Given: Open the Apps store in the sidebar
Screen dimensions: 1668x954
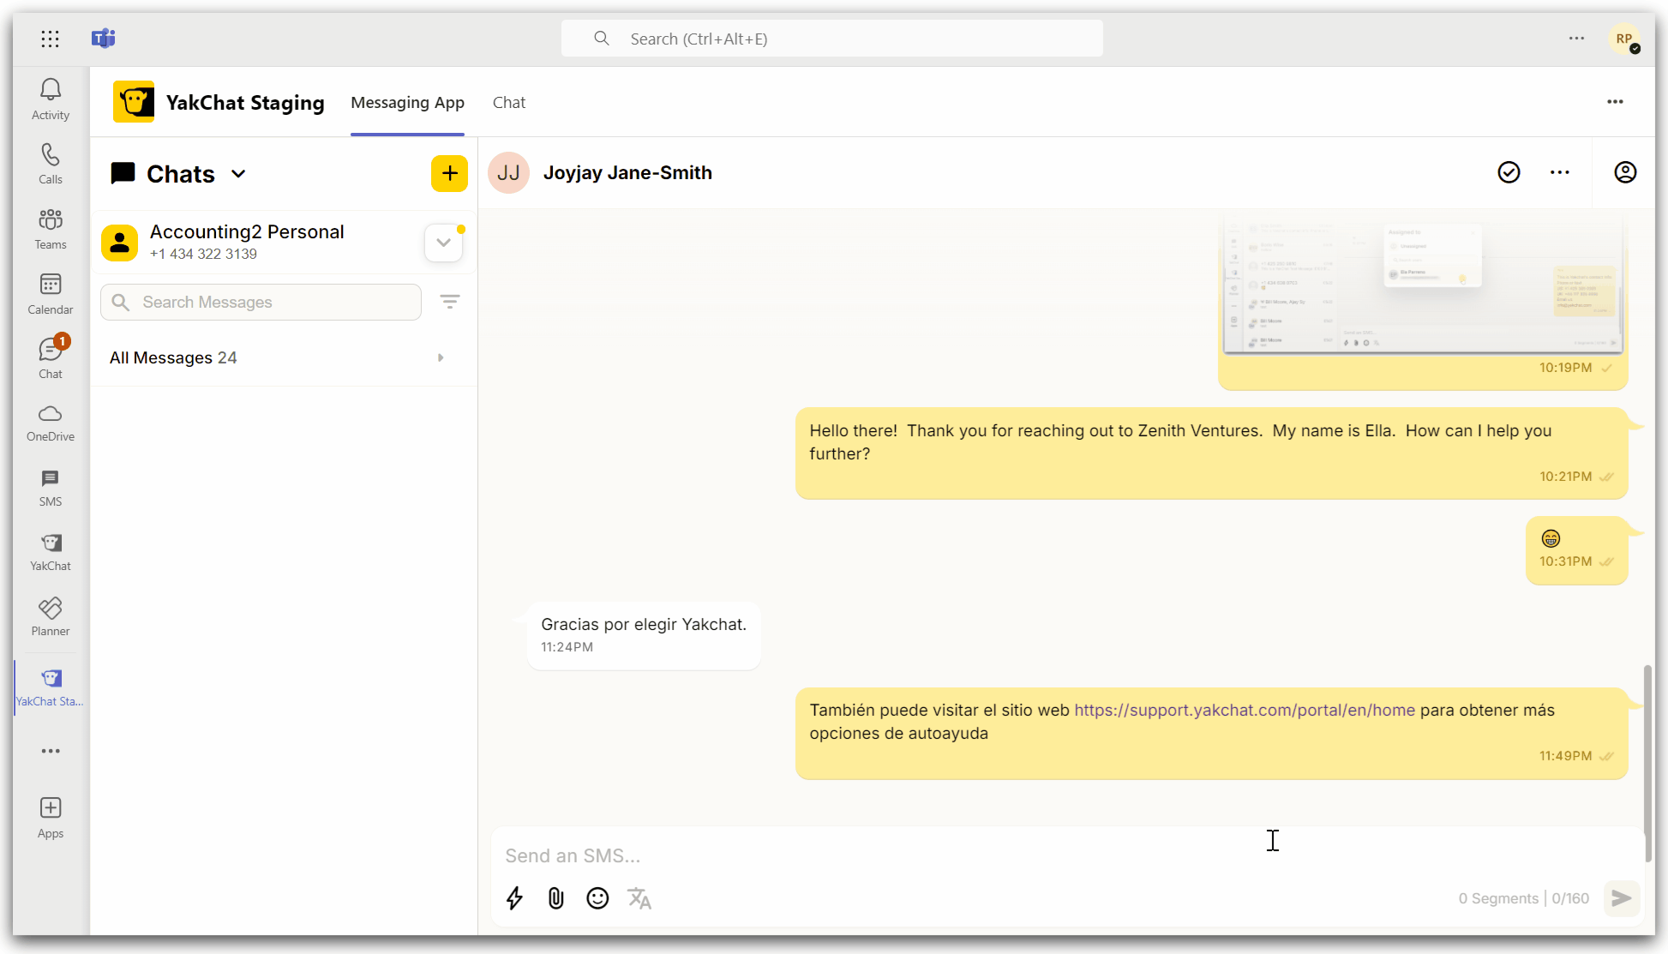Looking at the screenshot, I should 51,818.
